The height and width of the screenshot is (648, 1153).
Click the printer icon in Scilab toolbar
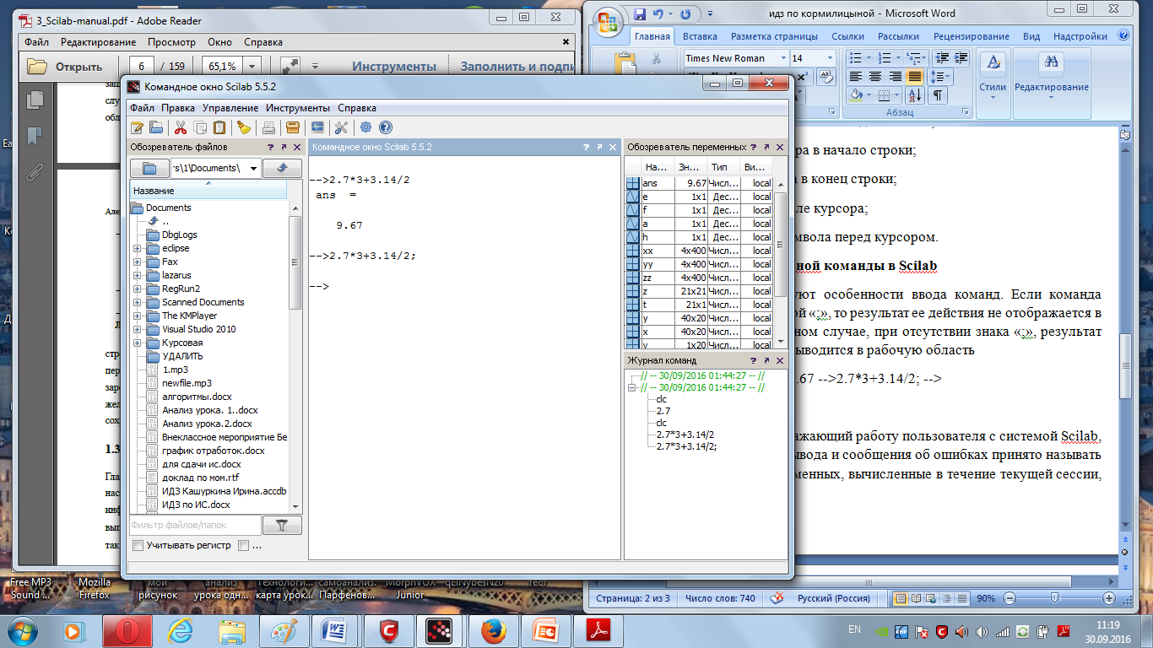pyautogui.click(x=268, y=128)
